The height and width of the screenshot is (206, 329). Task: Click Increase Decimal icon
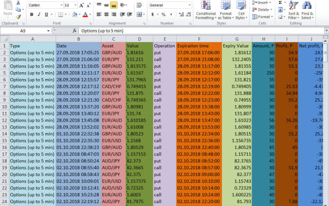point(181,15)
